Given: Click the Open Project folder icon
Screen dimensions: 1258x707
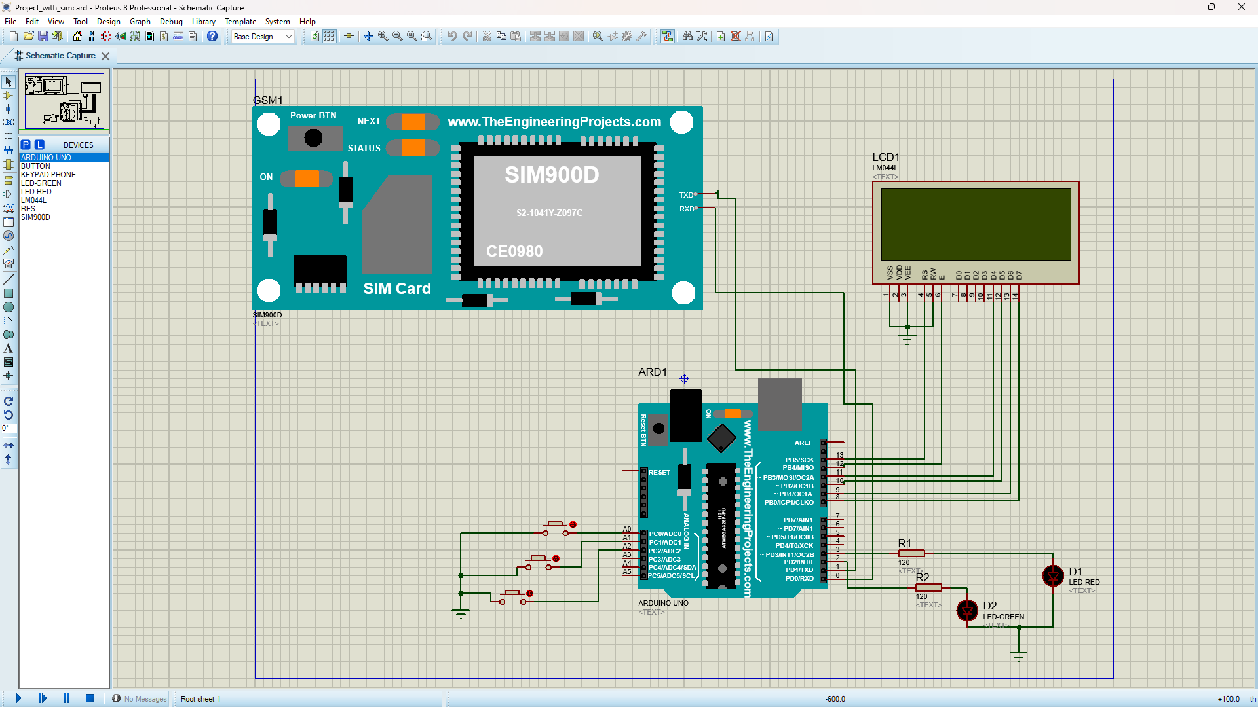Looking at the screenshot, I should coord(28,37).
